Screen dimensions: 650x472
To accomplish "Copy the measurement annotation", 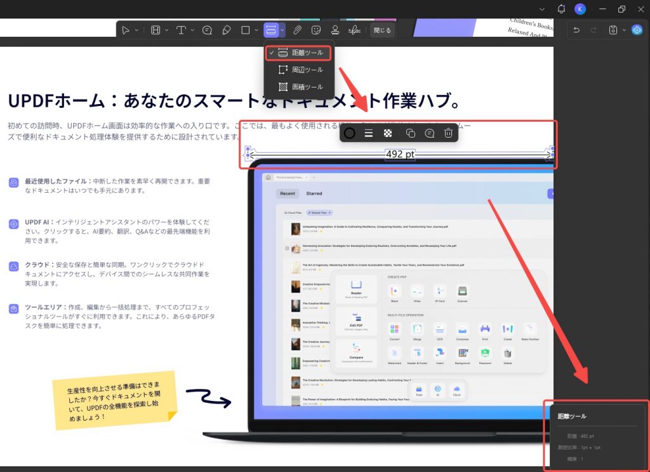I will pyautogui.click(x=411, y=133).
